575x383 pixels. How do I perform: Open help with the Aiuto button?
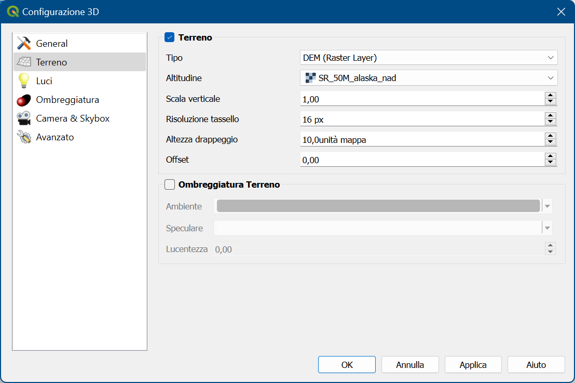pyautogui.click(x=536, y=365)
